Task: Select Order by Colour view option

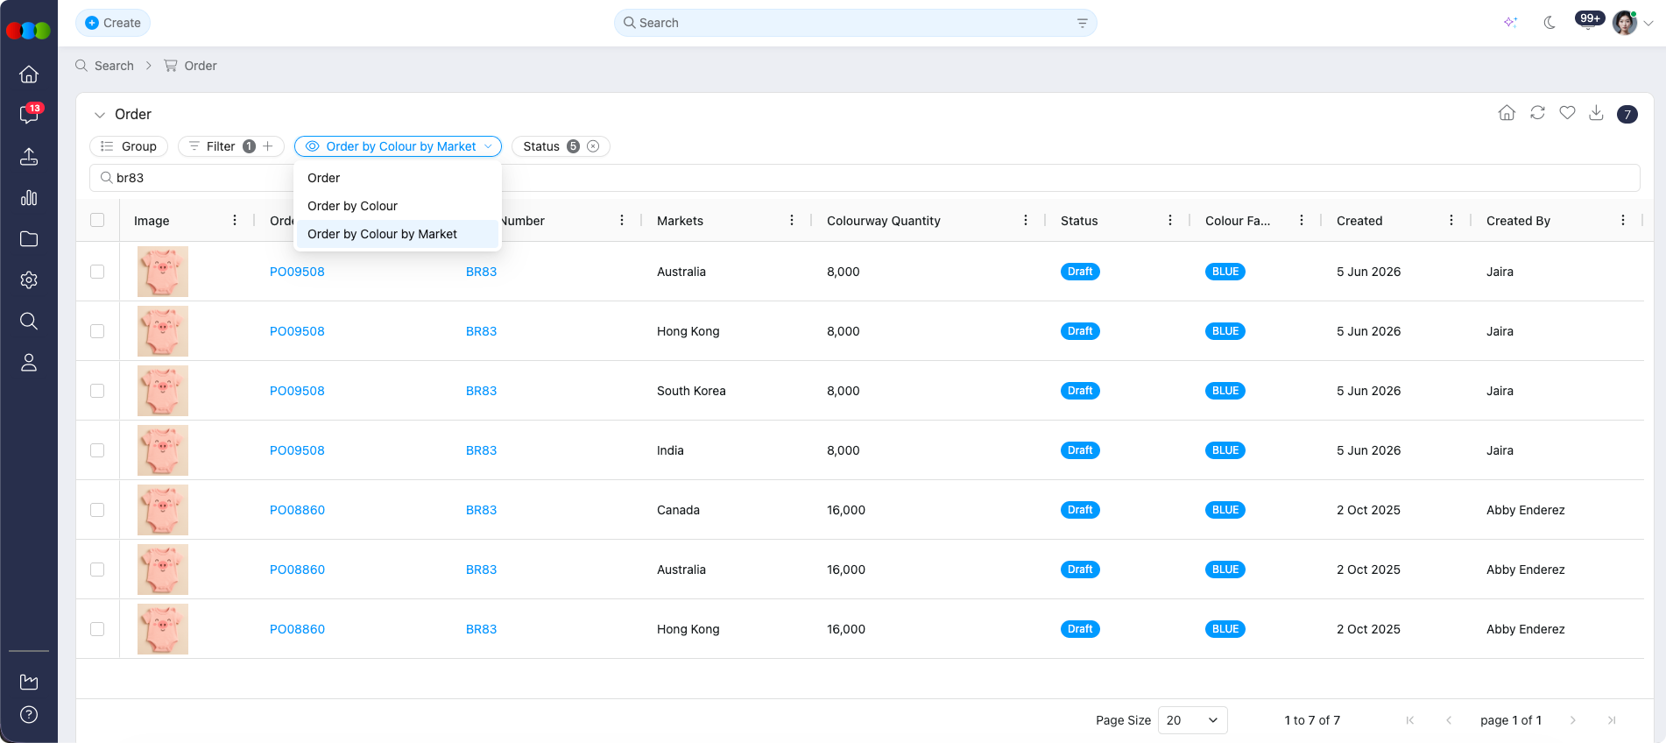Action: pyautogui.click(x=398, y=206)
